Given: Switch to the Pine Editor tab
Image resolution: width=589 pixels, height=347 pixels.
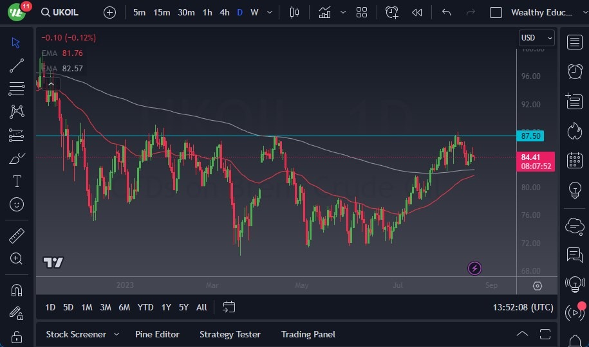Looking at the screenshot, I should click(157, 334).
